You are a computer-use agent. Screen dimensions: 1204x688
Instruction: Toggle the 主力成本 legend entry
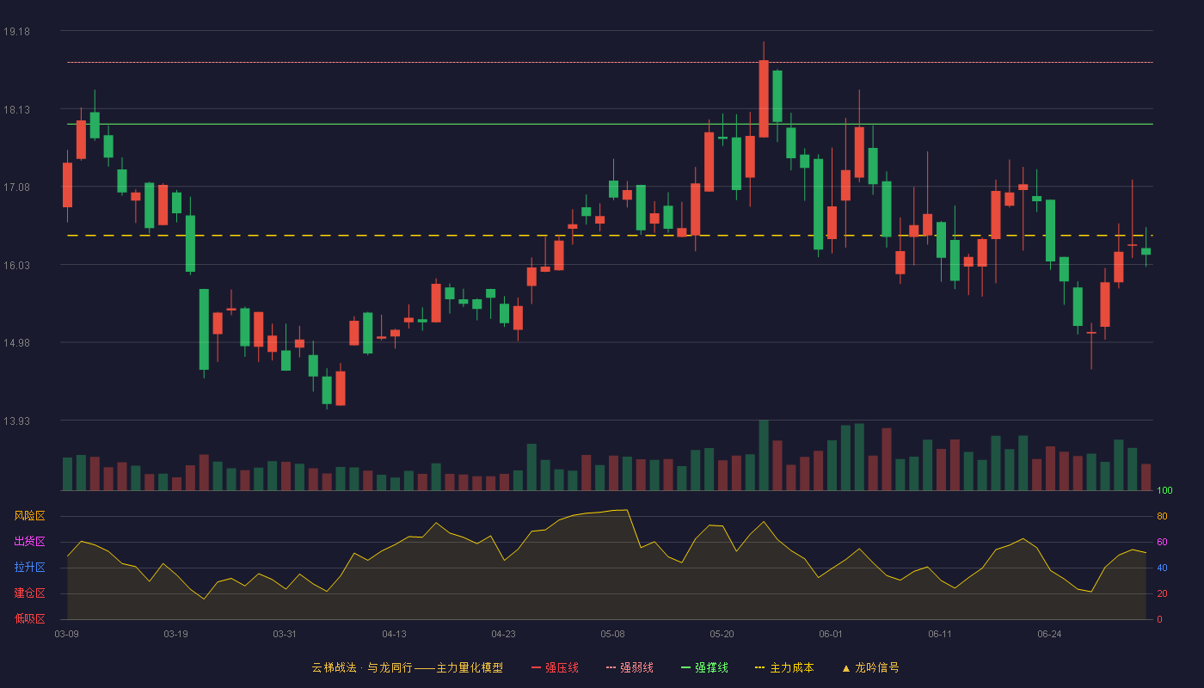[x=784, y=667]
